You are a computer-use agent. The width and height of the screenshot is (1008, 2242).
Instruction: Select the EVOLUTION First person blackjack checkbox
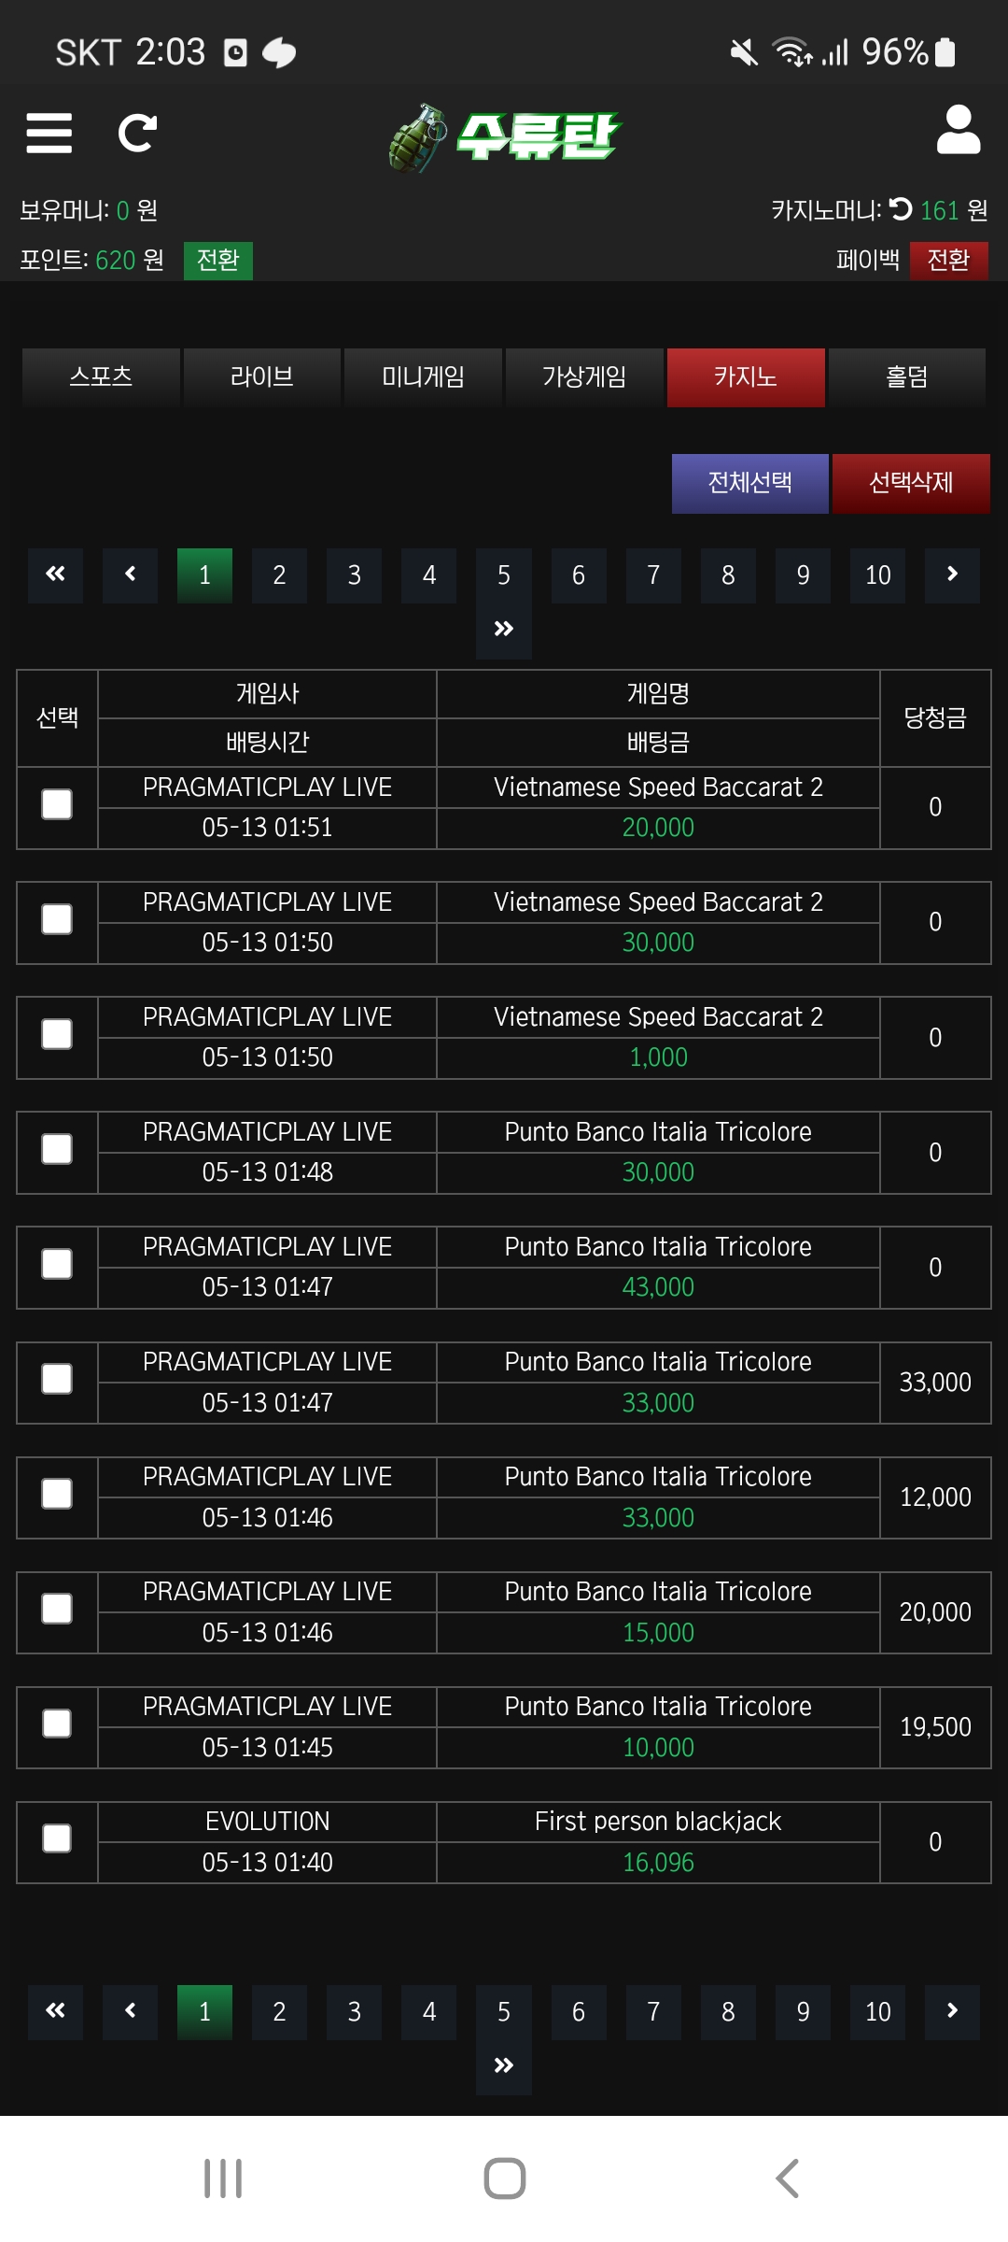pyautogui.click(x=57, y=1838)
